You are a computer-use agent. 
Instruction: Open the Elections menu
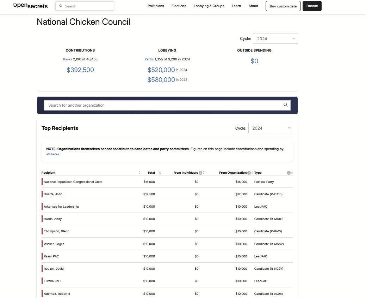179,6
